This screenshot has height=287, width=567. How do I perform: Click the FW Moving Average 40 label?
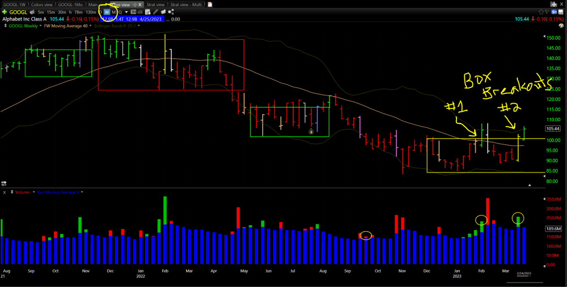coord(66,26)
